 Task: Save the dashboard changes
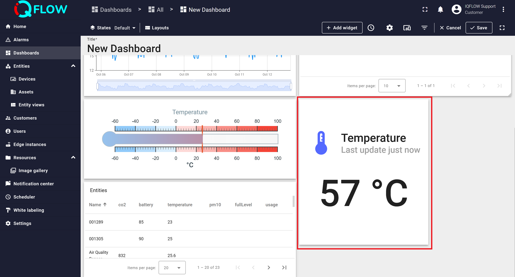click(x=479, y=28)
